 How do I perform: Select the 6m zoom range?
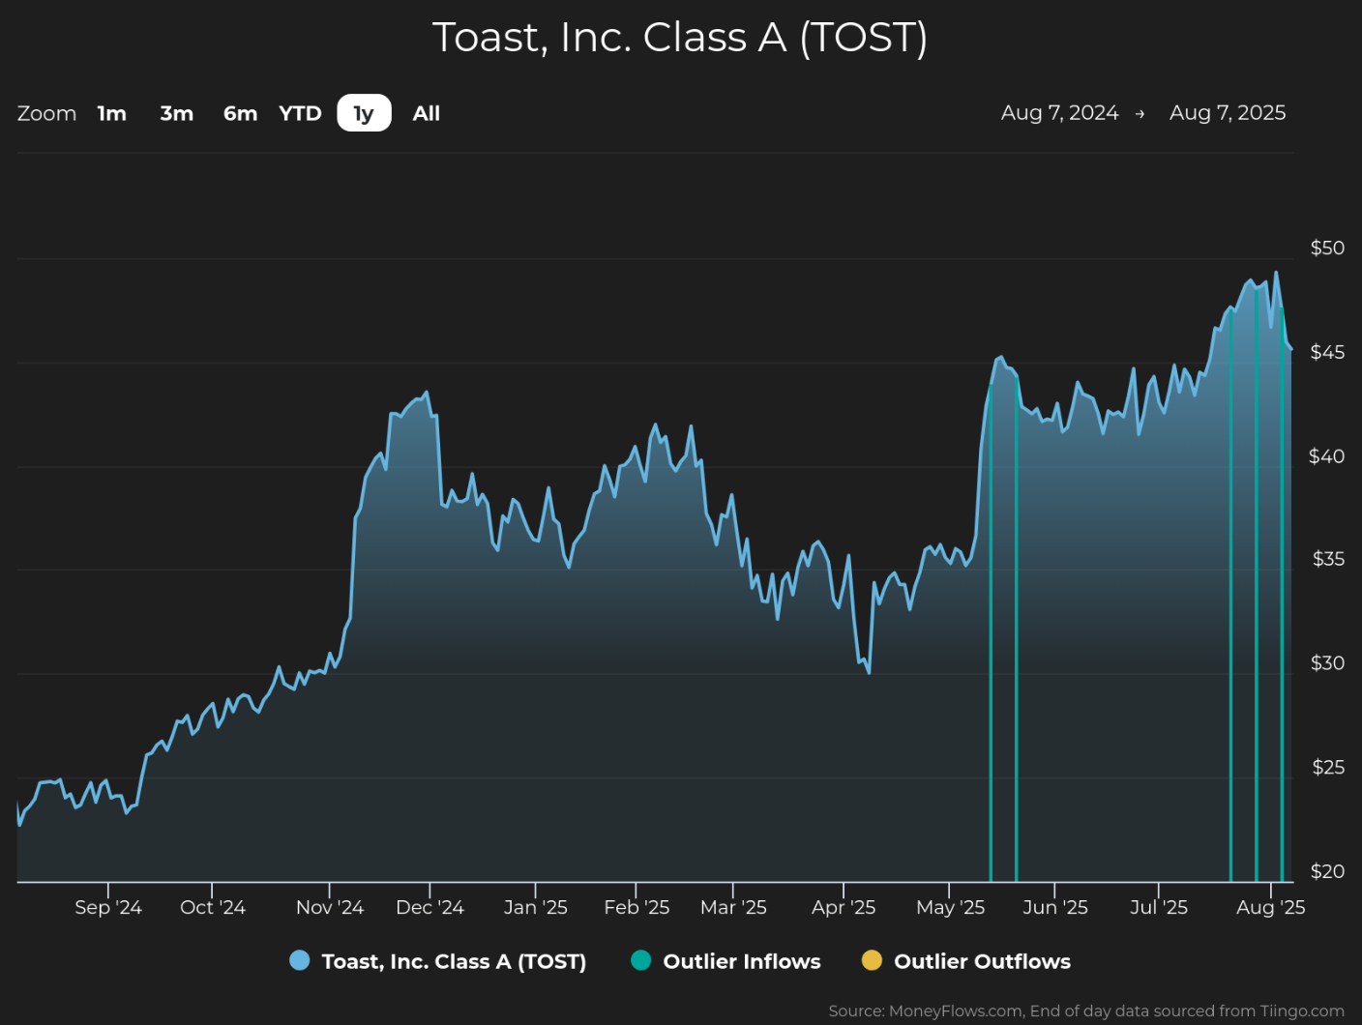pos(240,113)
